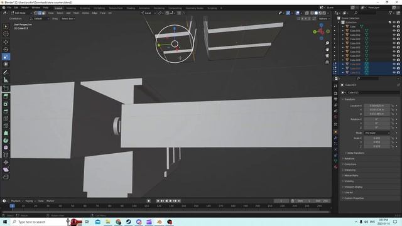Click the pan view hand icon
The image size is (402, 226).
click(327, 49)
